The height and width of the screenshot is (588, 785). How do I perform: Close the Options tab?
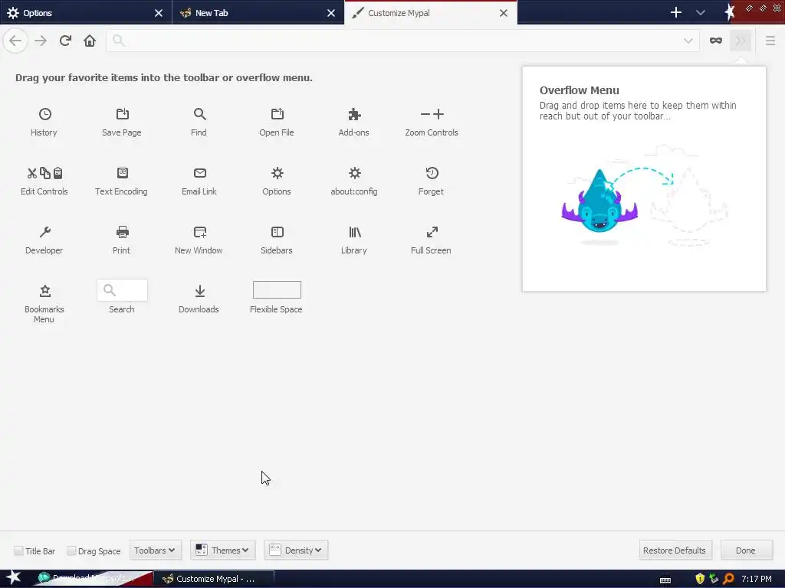click(158, 13)
